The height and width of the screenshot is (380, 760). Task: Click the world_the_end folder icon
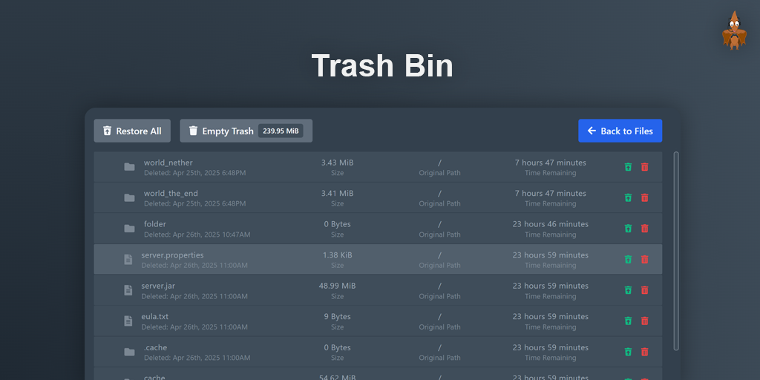[129, 197]
